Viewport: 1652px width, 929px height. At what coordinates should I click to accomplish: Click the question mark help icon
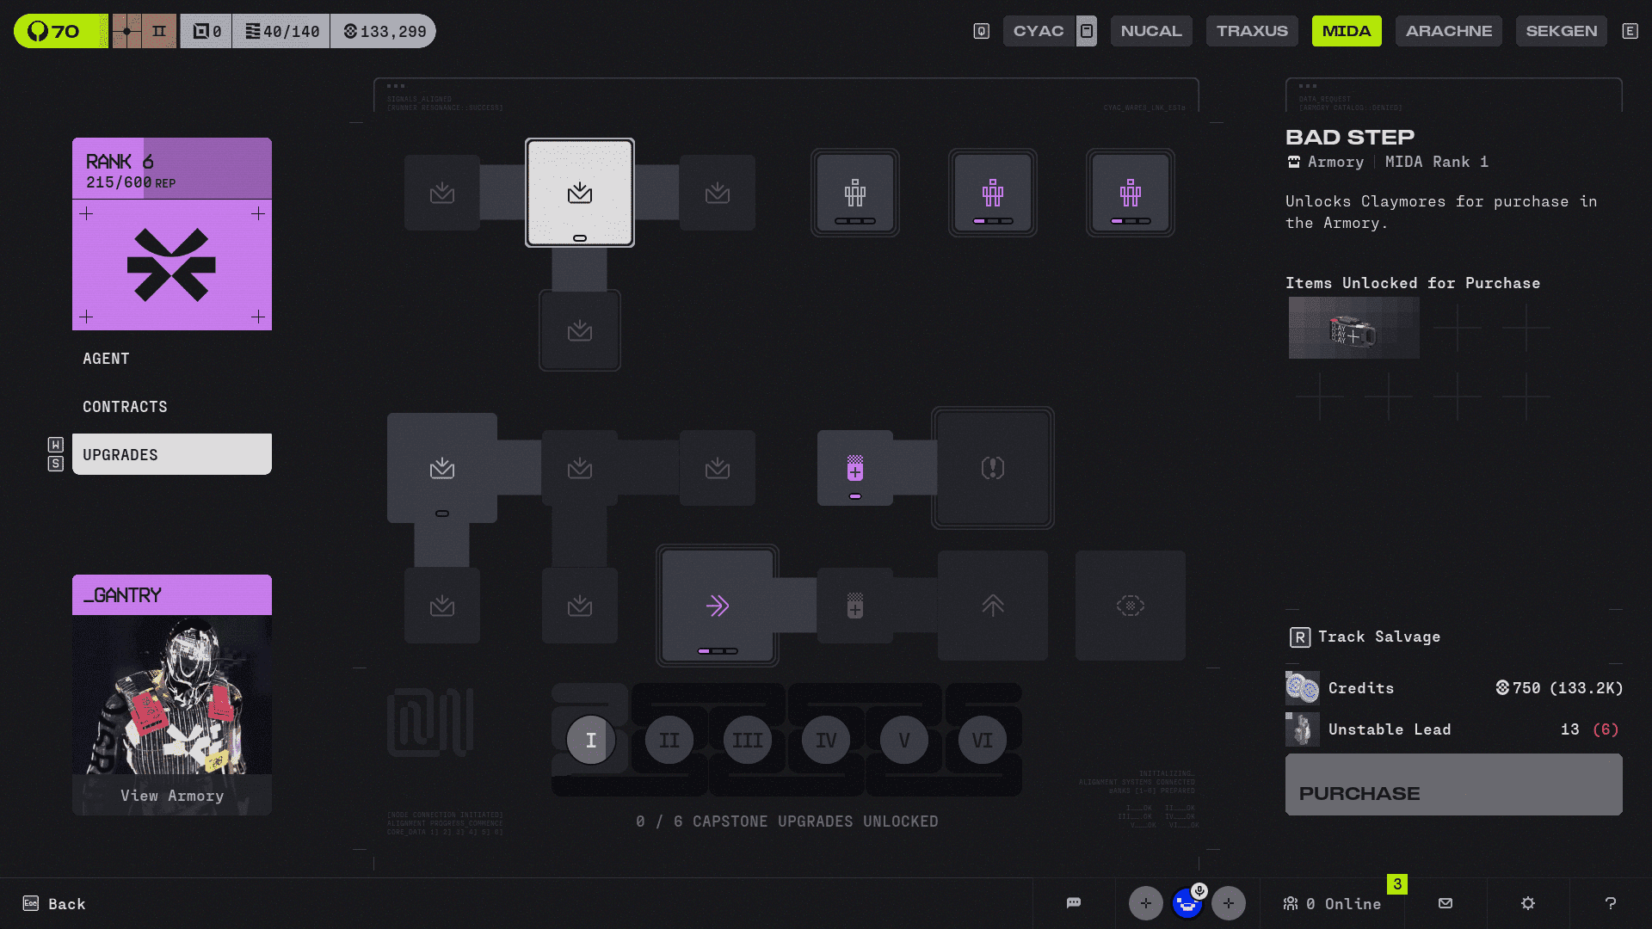[x=1610, y=903]
